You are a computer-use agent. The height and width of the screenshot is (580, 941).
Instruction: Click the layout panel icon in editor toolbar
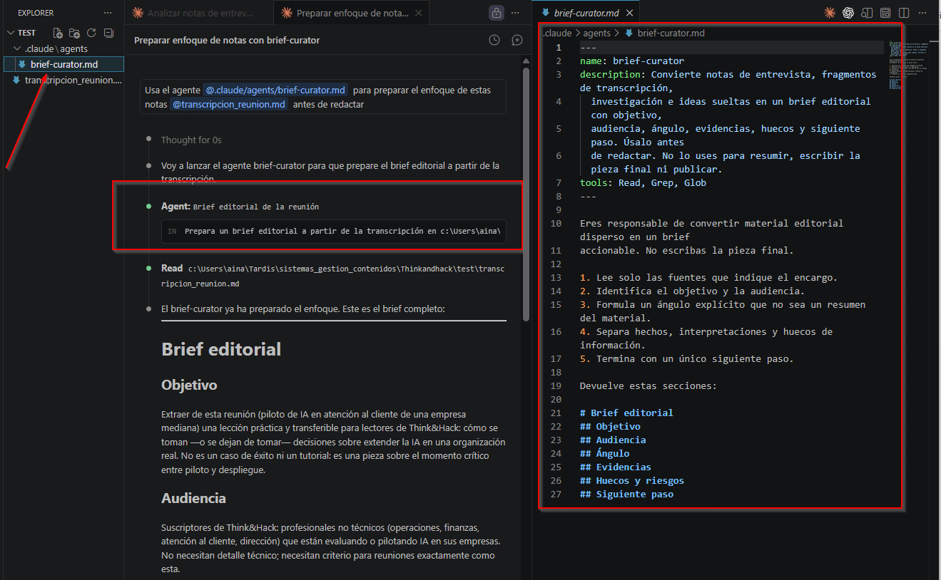coord(885,13)
